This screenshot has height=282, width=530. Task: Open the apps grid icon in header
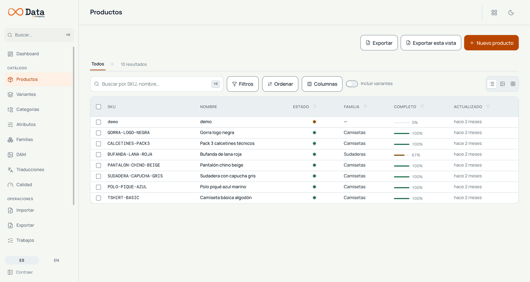coord(494,13)
